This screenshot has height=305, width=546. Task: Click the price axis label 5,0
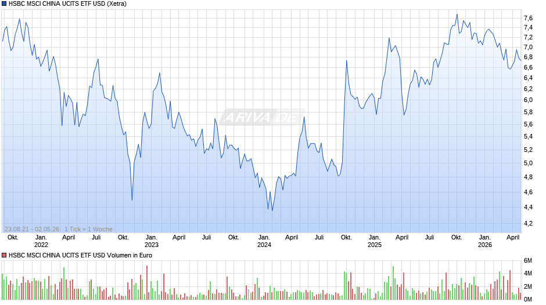[528, 163]
